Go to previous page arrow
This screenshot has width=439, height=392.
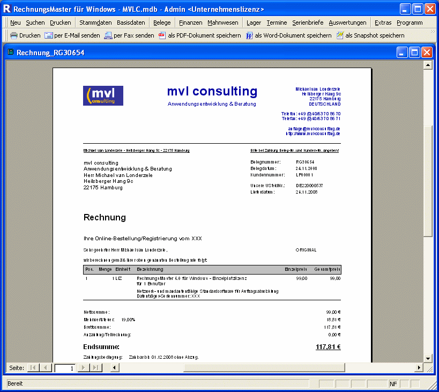[x=46, y=368]
